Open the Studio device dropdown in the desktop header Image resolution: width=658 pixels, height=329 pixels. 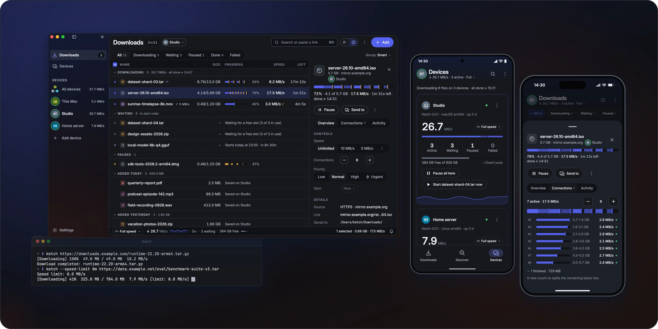174,42
